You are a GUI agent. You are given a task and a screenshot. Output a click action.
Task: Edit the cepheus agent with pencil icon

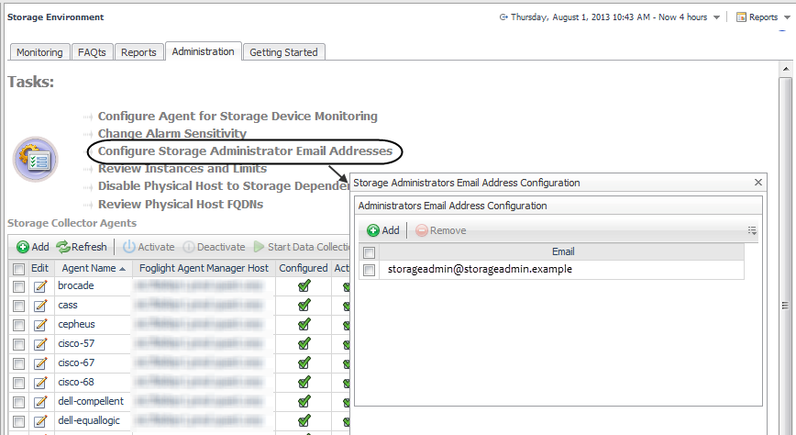click(40, 325)
